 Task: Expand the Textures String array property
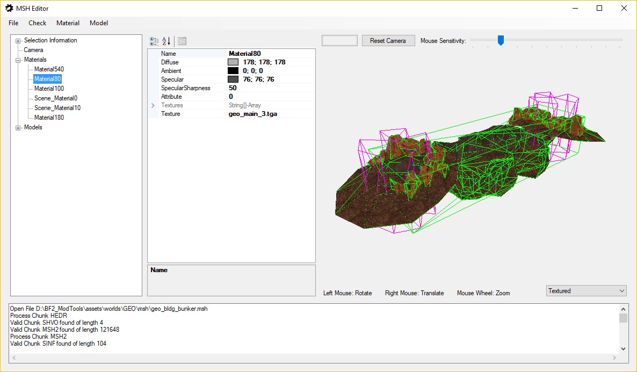tap(153, 105)
